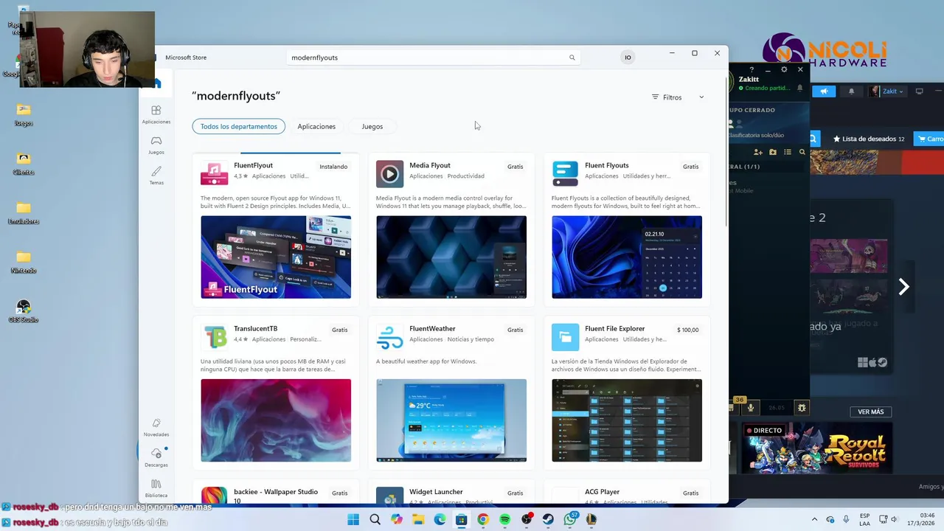Click the backiee Wallpaper Studio icon
Screen dimensions: 944x531
214,496
